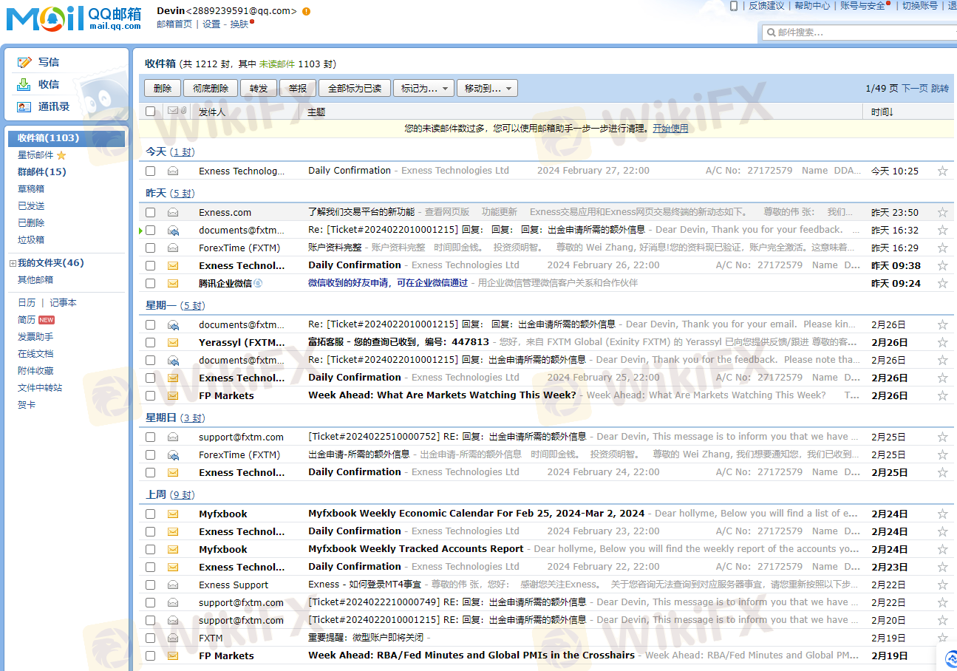Check the Exness Support email row

[151, 585]
